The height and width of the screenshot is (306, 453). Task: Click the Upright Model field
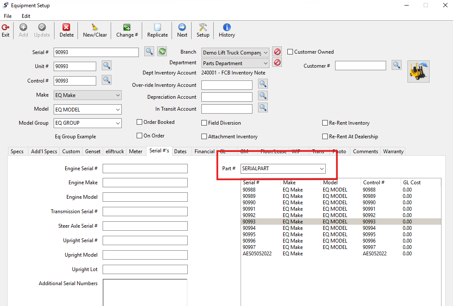(145, 255)
